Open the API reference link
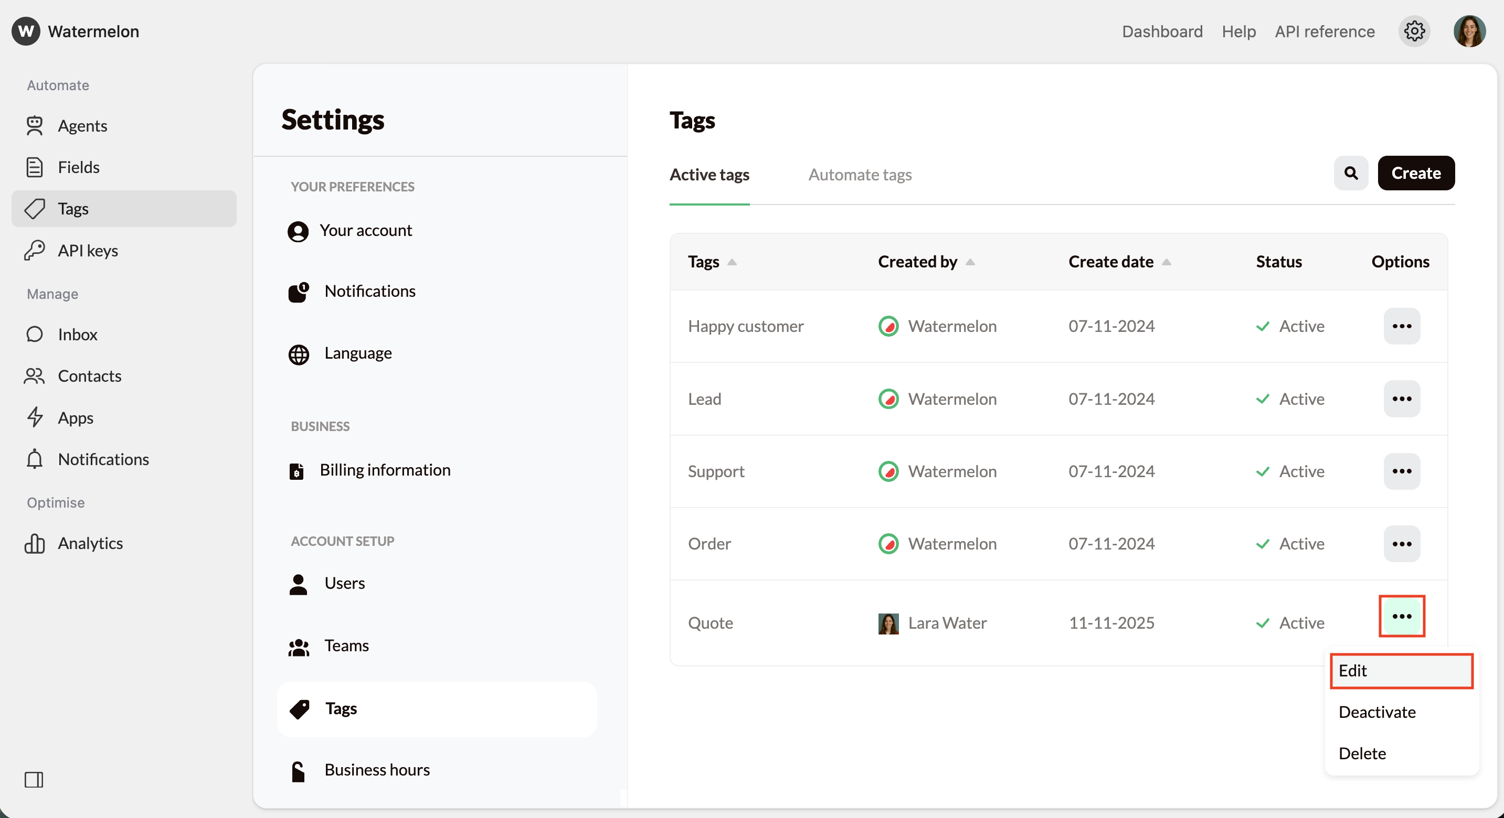 [1324, 31]
